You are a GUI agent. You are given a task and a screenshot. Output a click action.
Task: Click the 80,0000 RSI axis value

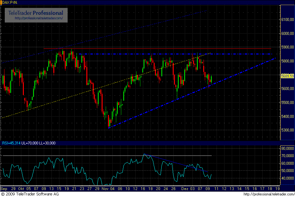pyautogui.click(x=288, y=149)
